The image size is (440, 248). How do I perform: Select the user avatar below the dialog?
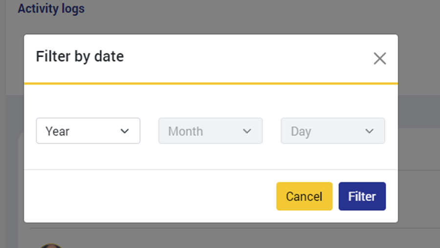coord(51,245)
